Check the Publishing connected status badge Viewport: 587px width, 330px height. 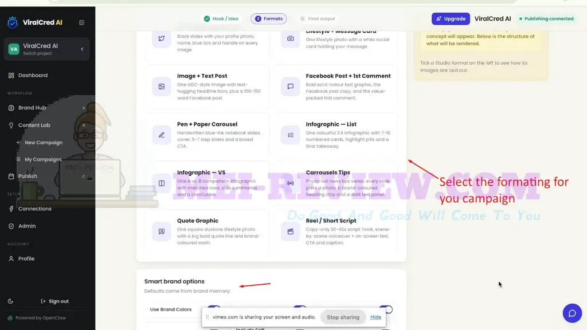546,19
